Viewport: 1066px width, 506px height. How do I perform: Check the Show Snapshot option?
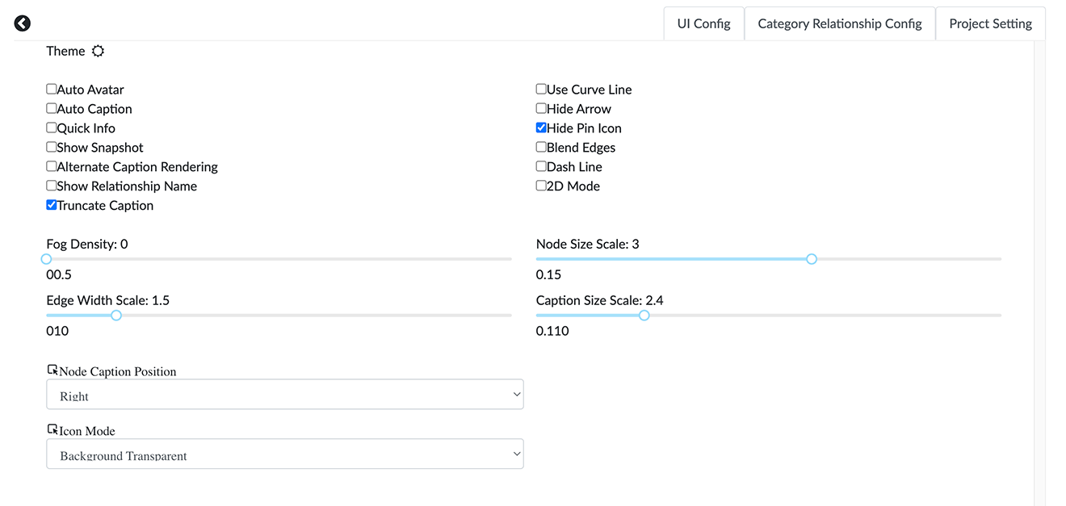point(51,146)
